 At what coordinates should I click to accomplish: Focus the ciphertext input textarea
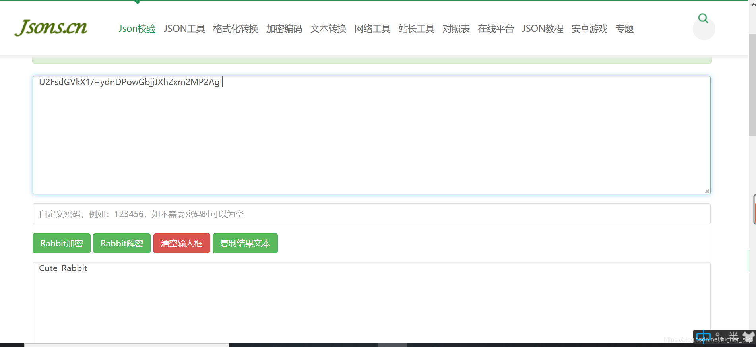pyautogui.click(x=371, y=135)
